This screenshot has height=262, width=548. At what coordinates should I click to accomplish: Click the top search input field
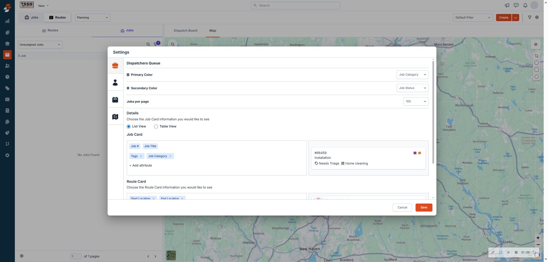tap(295, 5)
